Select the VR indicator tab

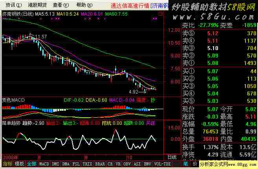(118, 164)
